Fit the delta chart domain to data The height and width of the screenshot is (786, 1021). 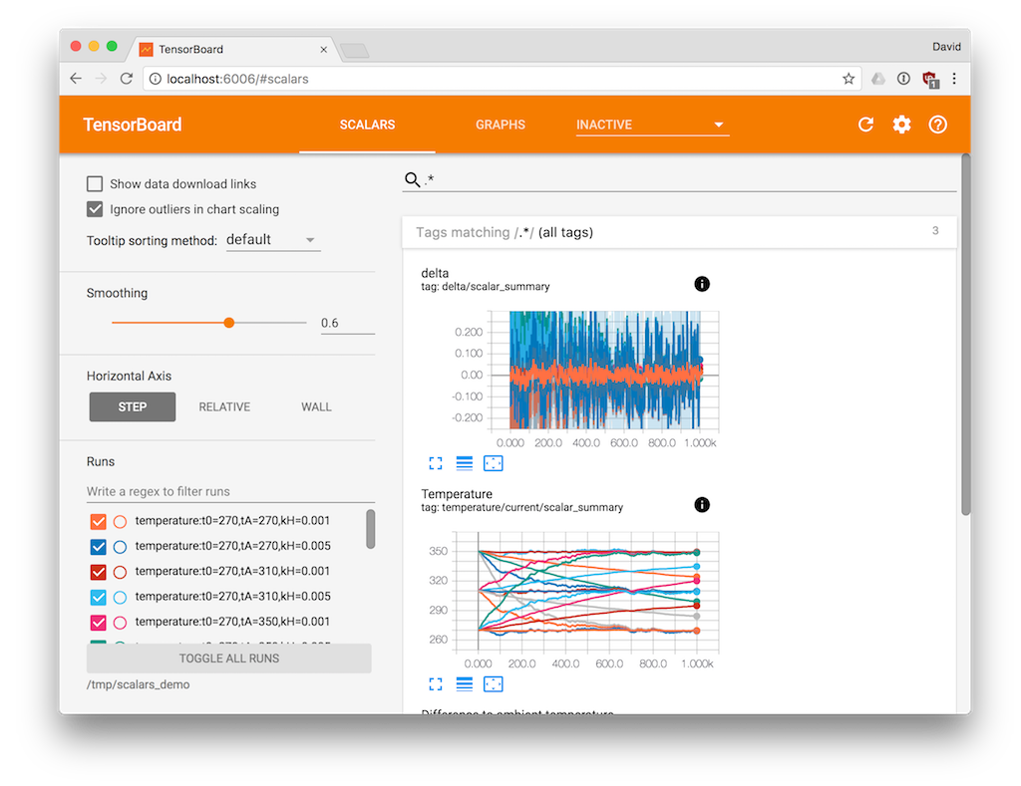[493, 462]
